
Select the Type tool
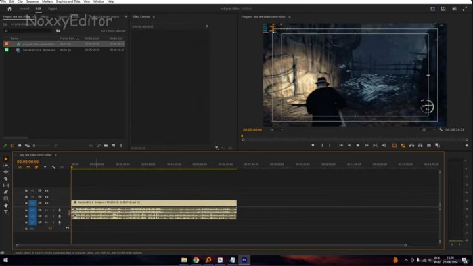click(5, 212)
